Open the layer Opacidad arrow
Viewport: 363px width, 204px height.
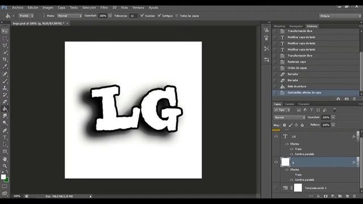pos(333,117)
